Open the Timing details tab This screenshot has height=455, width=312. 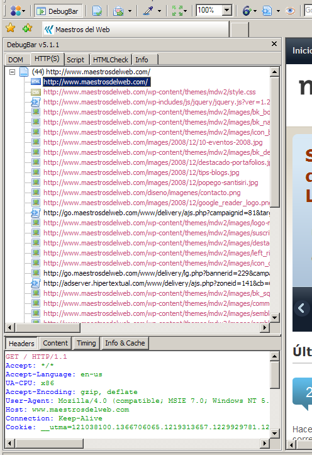86,343
